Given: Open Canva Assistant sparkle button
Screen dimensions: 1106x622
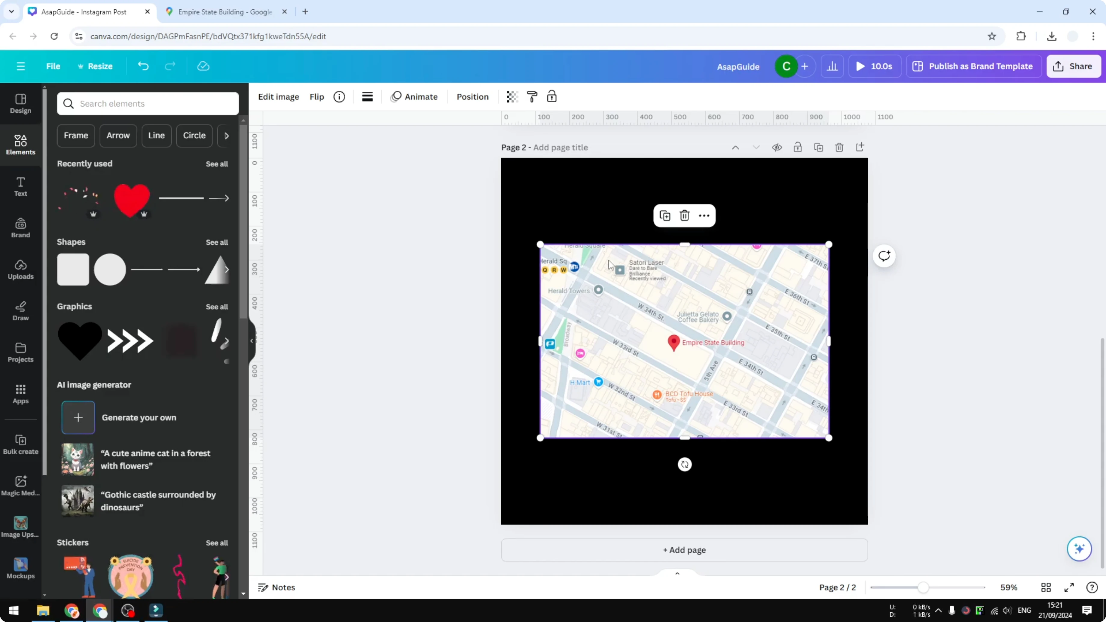Looking at the screenshot, I should pos(1079,549).
